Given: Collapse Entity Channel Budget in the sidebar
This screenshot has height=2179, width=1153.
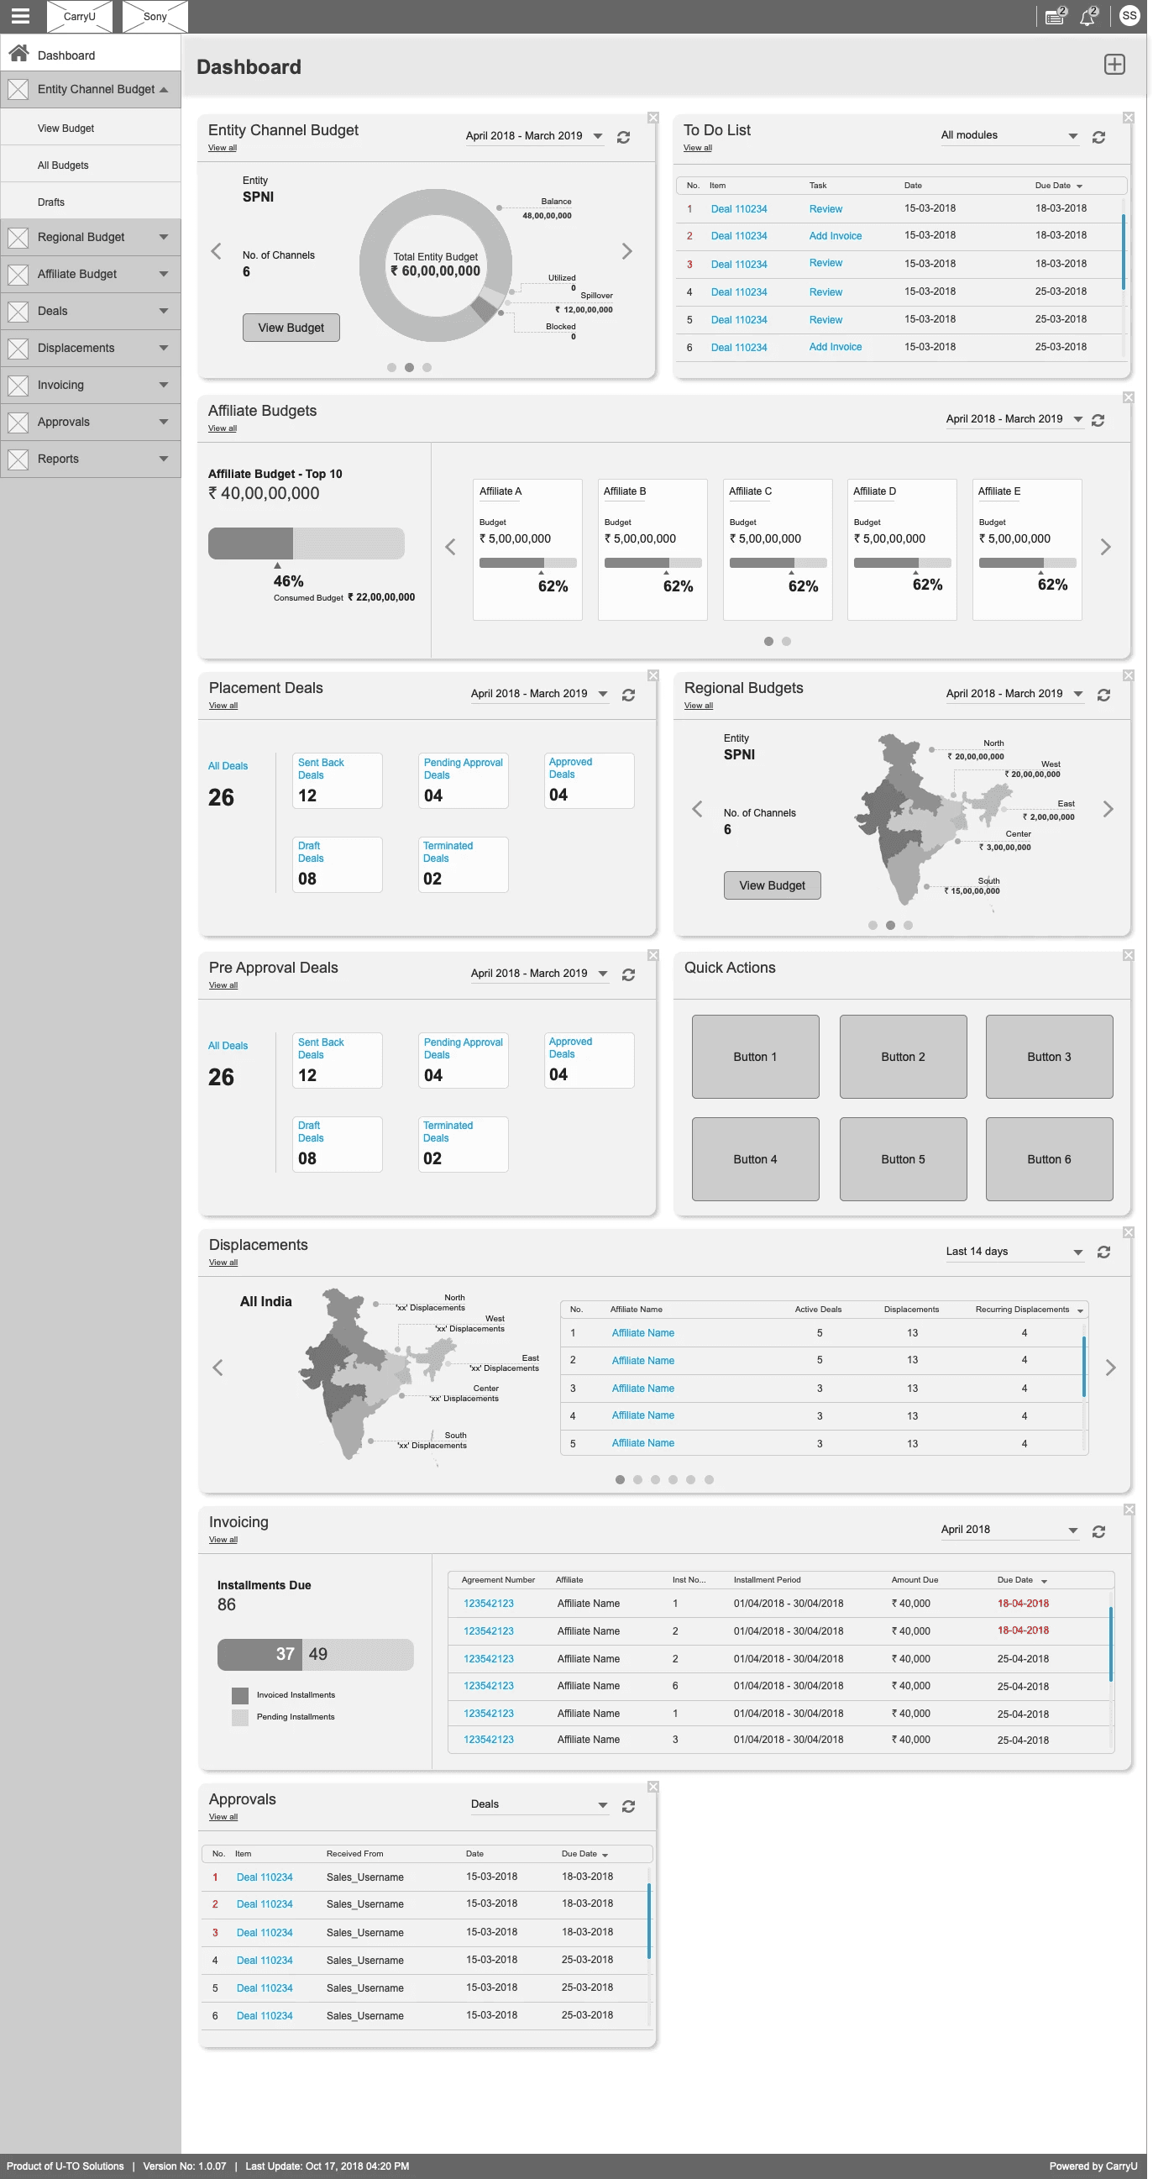Looking at the screenshot, I should point(91,90).
